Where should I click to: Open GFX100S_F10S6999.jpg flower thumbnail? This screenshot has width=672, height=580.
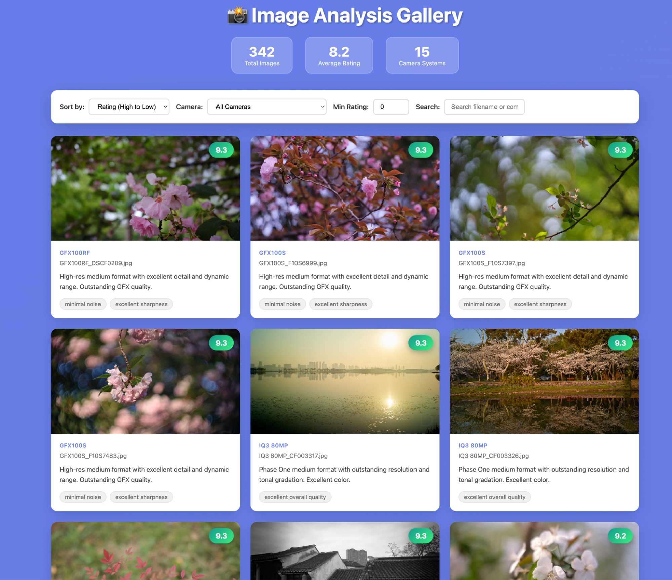pyautogui.click(x=345, y=188)
